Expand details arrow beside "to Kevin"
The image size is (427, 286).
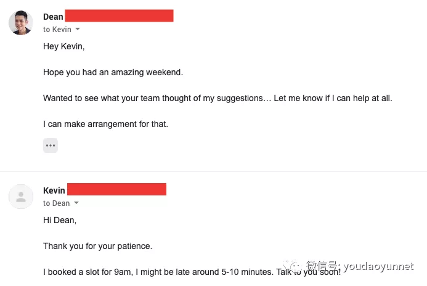pos(78,30)
